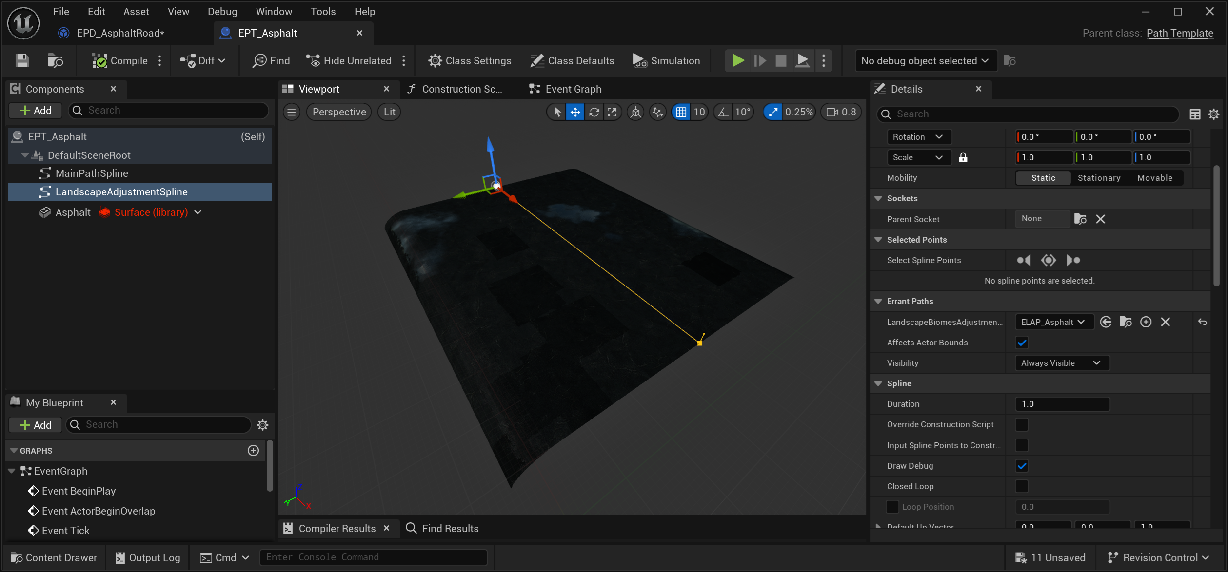
Task: Select next spline point icon
Action: tap(1073, 260)
